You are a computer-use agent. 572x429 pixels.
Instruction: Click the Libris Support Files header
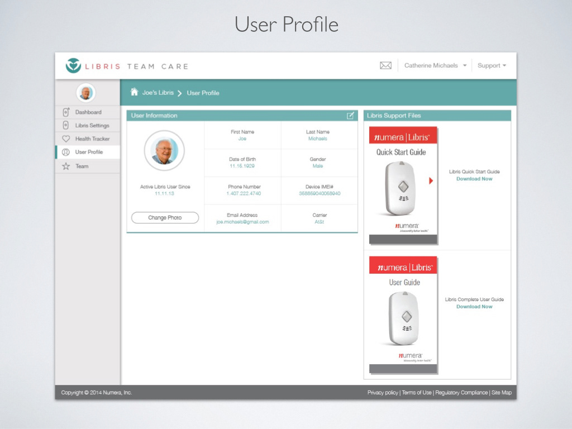(437, 116)
